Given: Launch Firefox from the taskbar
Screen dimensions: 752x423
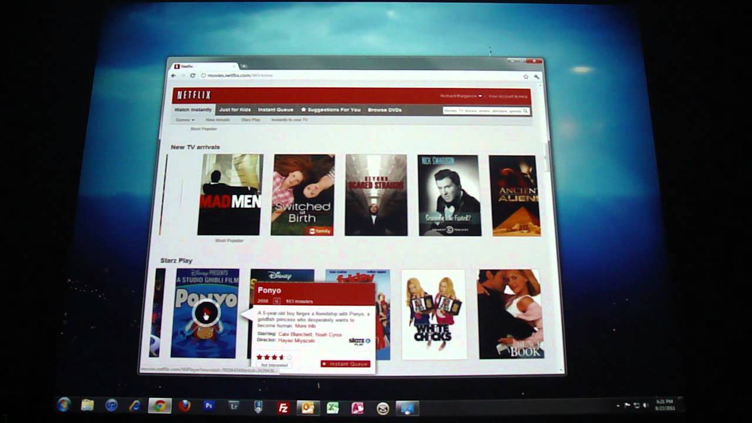Looking at the screenshot, I should (x=184, y=406).
